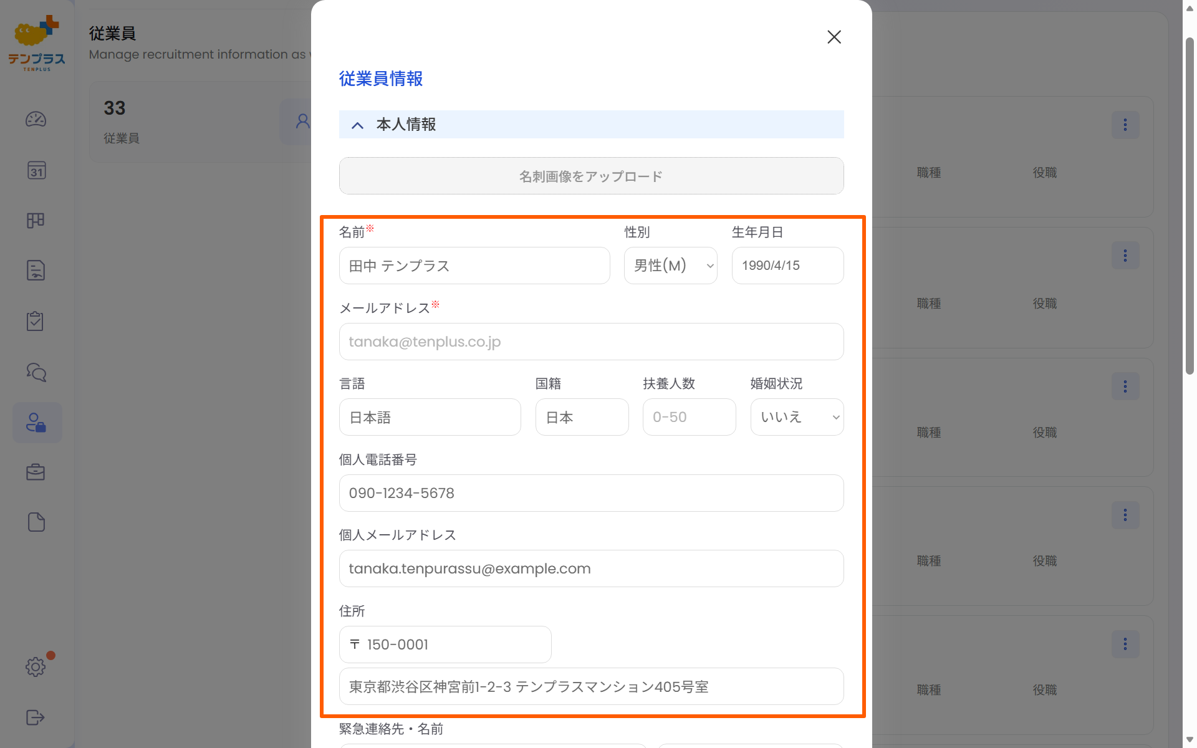Click the 個人電話番号 input field
1197x748 pixels.
coord(591,493)
